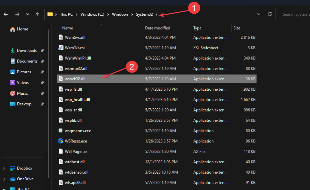The image size is (310, 190).
Task: Toggle the pin beside Documents
Action: click(42, 61)
